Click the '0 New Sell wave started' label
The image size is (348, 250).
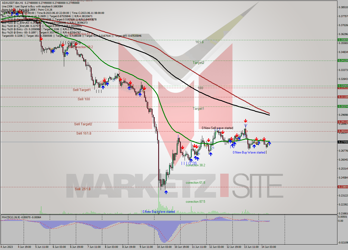pos(217,128)
